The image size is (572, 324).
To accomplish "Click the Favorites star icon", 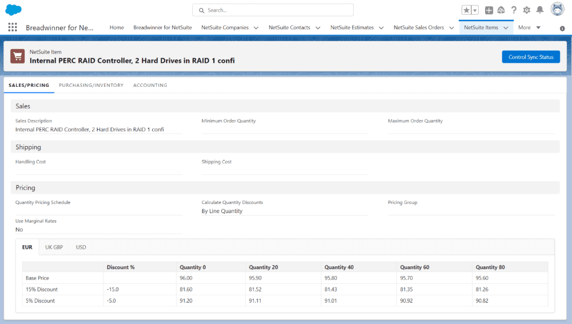I will [x=466, y=10].
